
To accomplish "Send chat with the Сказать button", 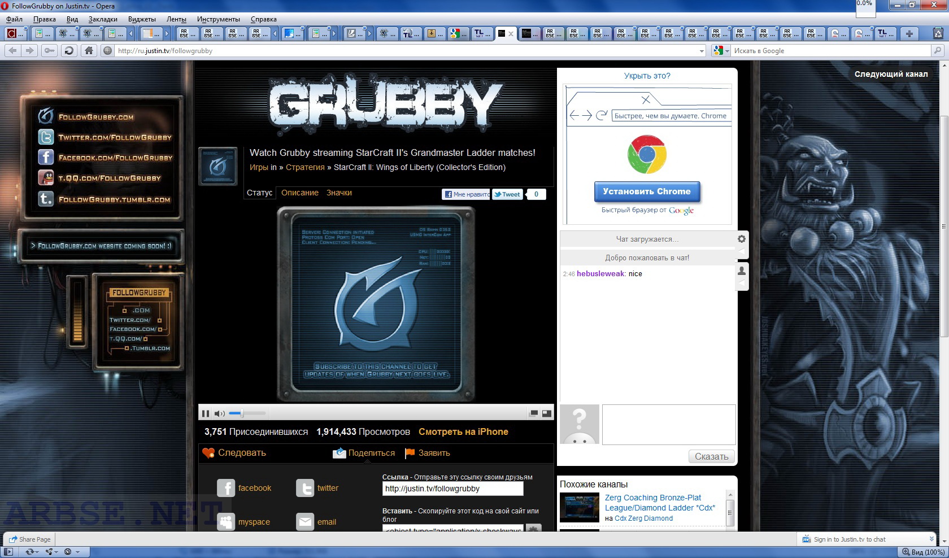I will [712, 456].
